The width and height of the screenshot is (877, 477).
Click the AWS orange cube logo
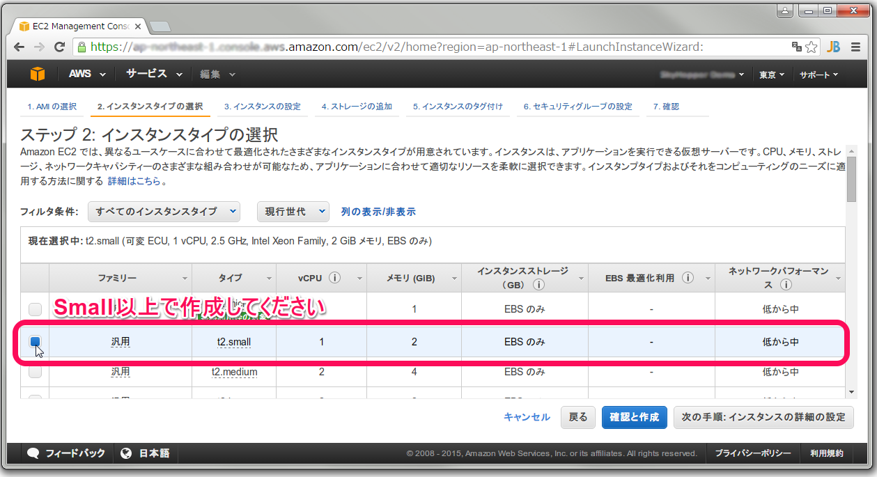[x=37, y=74]
